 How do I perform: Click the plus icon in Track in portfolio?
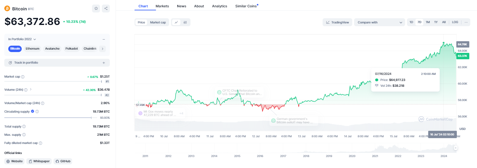[104, 63]
